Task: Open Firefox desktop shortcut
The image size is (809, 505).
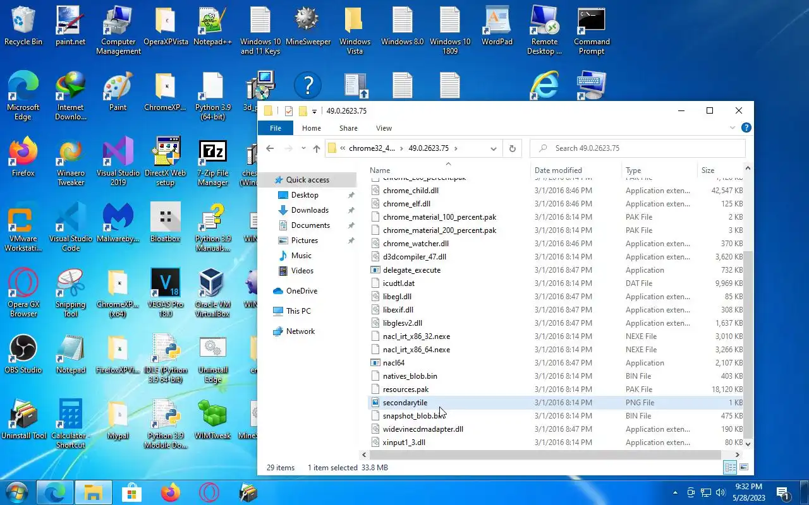Action: 23,158
